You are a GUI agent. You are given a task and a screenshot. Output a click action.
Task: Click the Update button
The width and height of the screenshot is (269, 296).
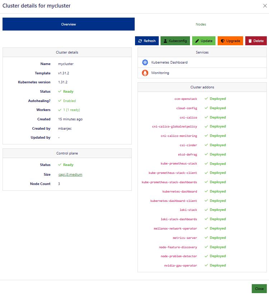click(x=204, y=41)
